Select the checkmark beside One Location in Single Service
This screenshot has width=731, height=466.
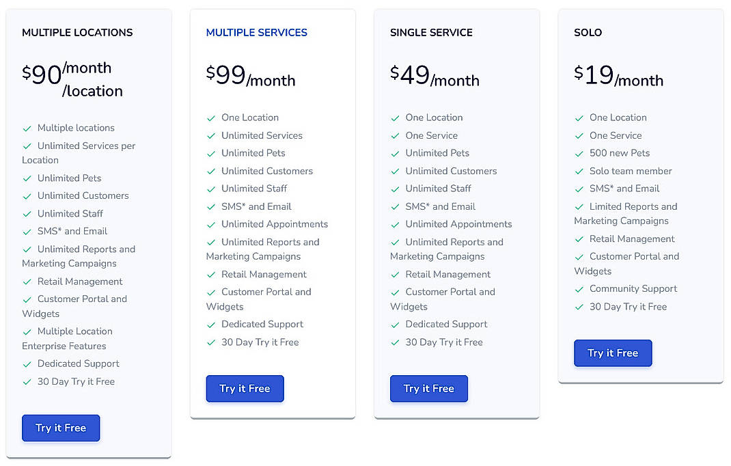(395, 118)
